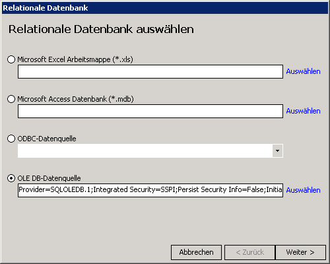Proceed with the Weiter > button
Image resolution: width=330 pixels, height=264 pixels.
[300, 252]
